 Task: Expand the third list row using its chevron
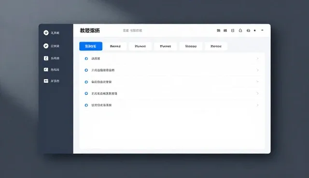(x=257, y=82)
